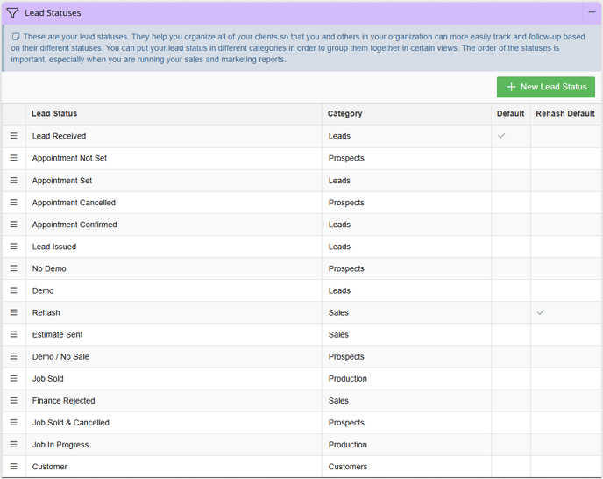Sort by the Lead Status column header
Image resolution: width=603 pixels, height=479 pixels.
[54, 113]
